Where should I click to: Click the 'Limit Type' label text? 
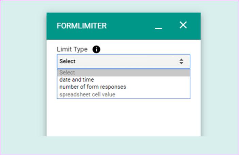tap(72, 49)
